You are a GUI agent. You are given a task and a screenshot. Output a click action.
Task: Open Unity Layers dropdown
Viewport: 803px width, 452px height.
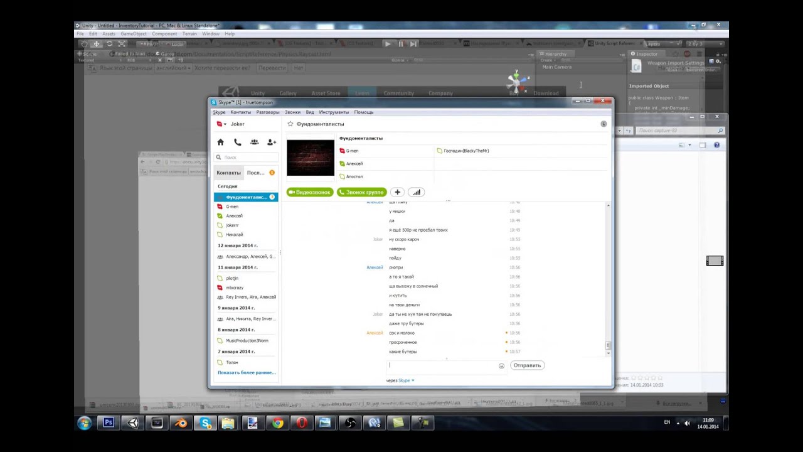(x=662, y=44)
